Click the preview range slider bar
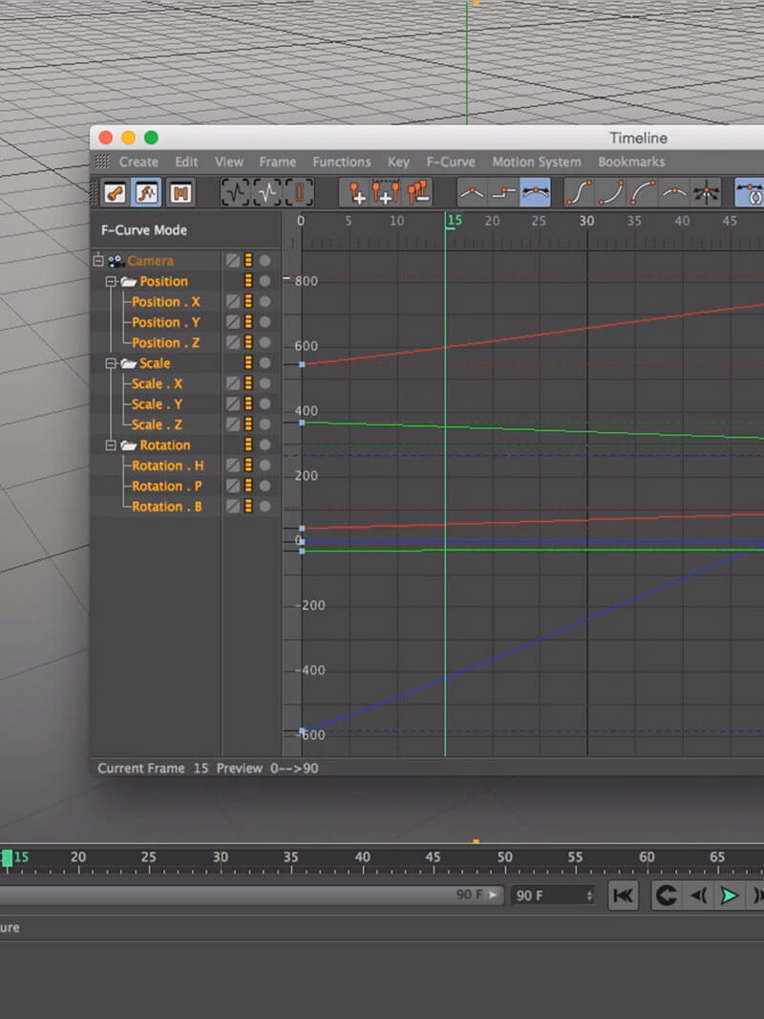The image size is (764, 1019). pyautogui.click(x=251, y=895)
